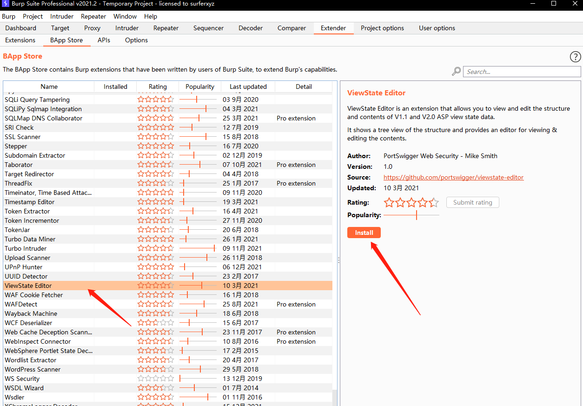The width and height of the screenshot is (583, 406).
Task: Install the ViewState Editor extension
Action: [x=364, y=233]
